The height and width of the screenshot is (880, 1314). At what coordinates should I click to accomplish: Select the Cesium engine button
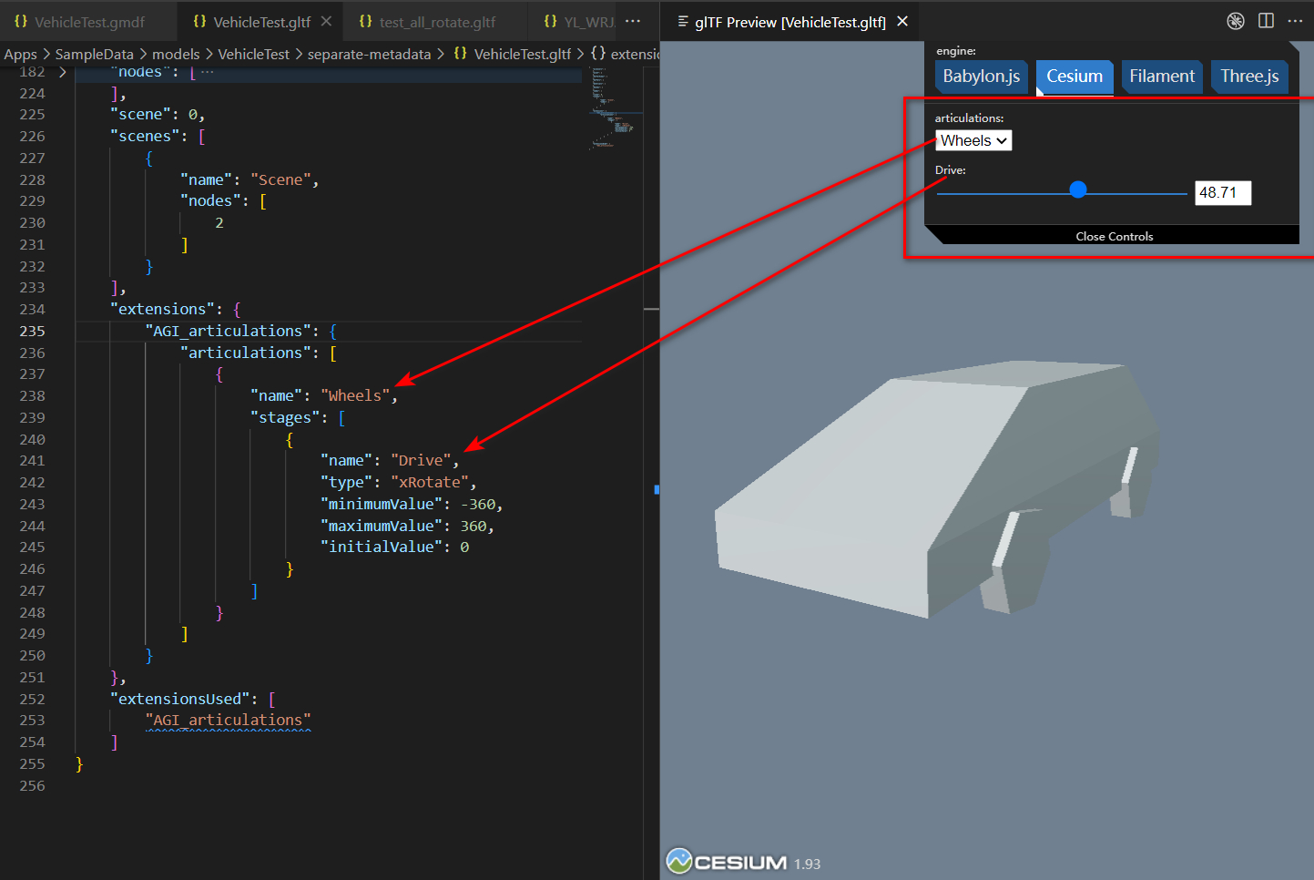(x=1075, y=77)
